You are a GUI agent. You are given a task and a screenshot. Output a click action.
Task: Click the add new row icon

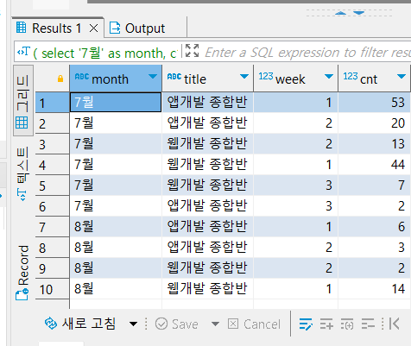(326, 324)
